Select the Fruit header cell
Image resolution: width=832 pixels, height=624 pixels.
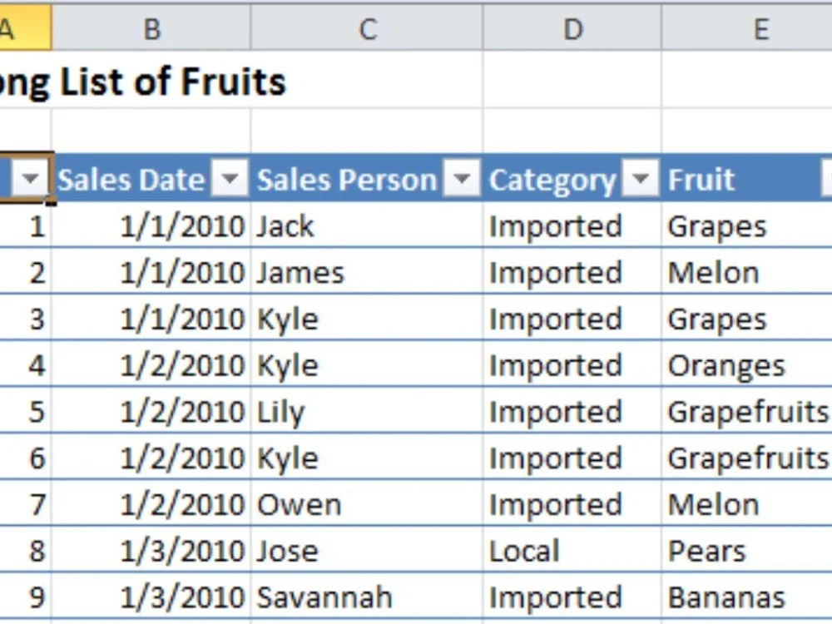click(732, 180)
